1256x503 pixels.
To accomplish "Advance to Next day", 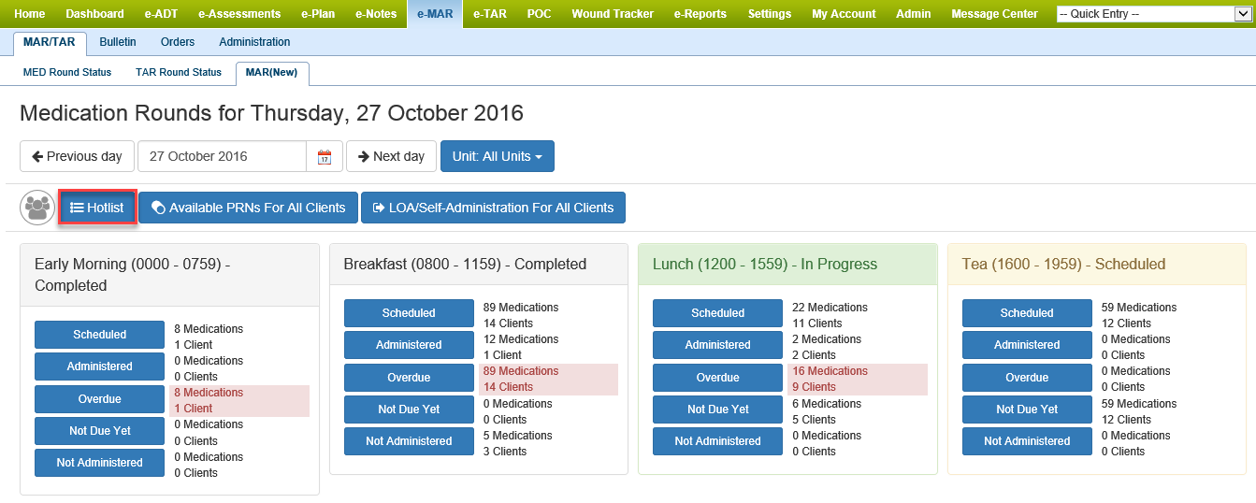I will tap(391, 156).
